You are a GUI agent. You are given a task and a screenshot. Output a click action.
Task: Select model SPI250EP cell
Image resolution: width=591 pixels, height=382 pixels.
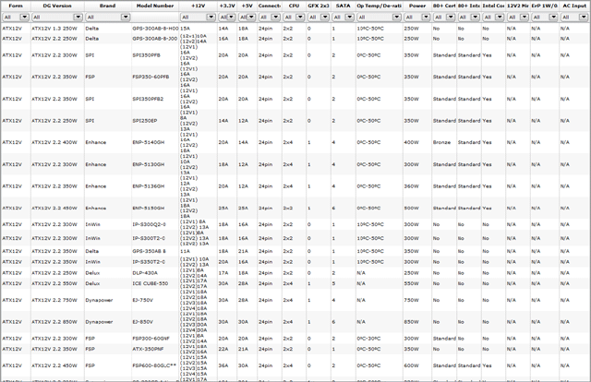click(145, 121)
